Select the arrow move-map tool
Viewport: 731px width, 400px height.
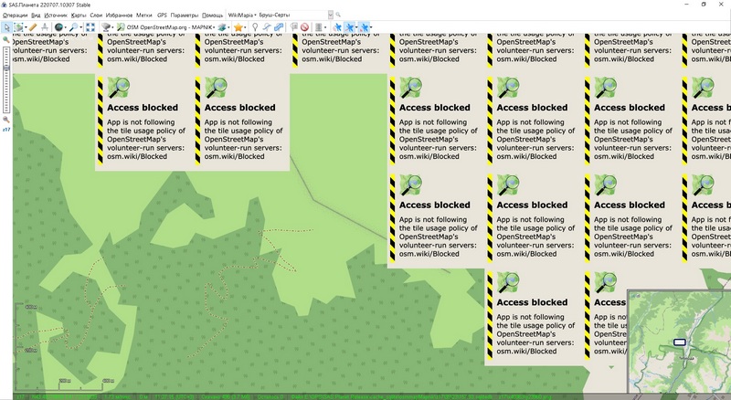[x=6, y=27]
